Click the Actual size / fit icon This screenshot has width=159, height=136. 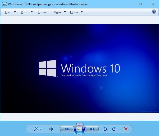(x=52, y=129)
